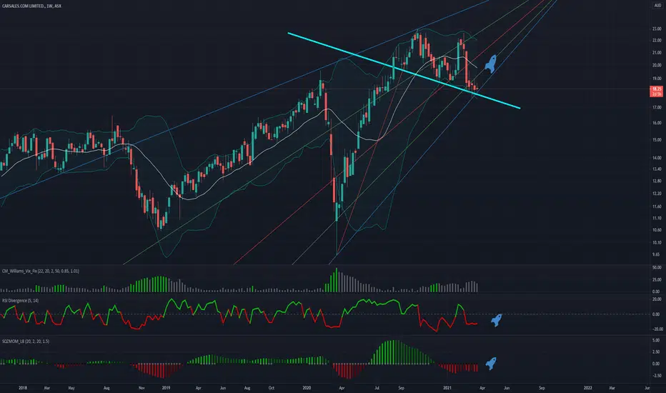Click the 21.00 price scale value

pos(657,53)
